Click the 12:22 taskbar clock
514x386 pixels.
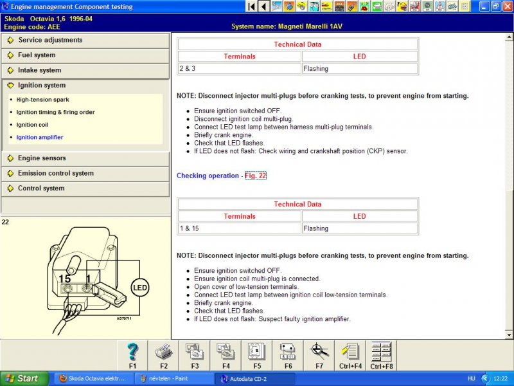click(x=501, y=379)
